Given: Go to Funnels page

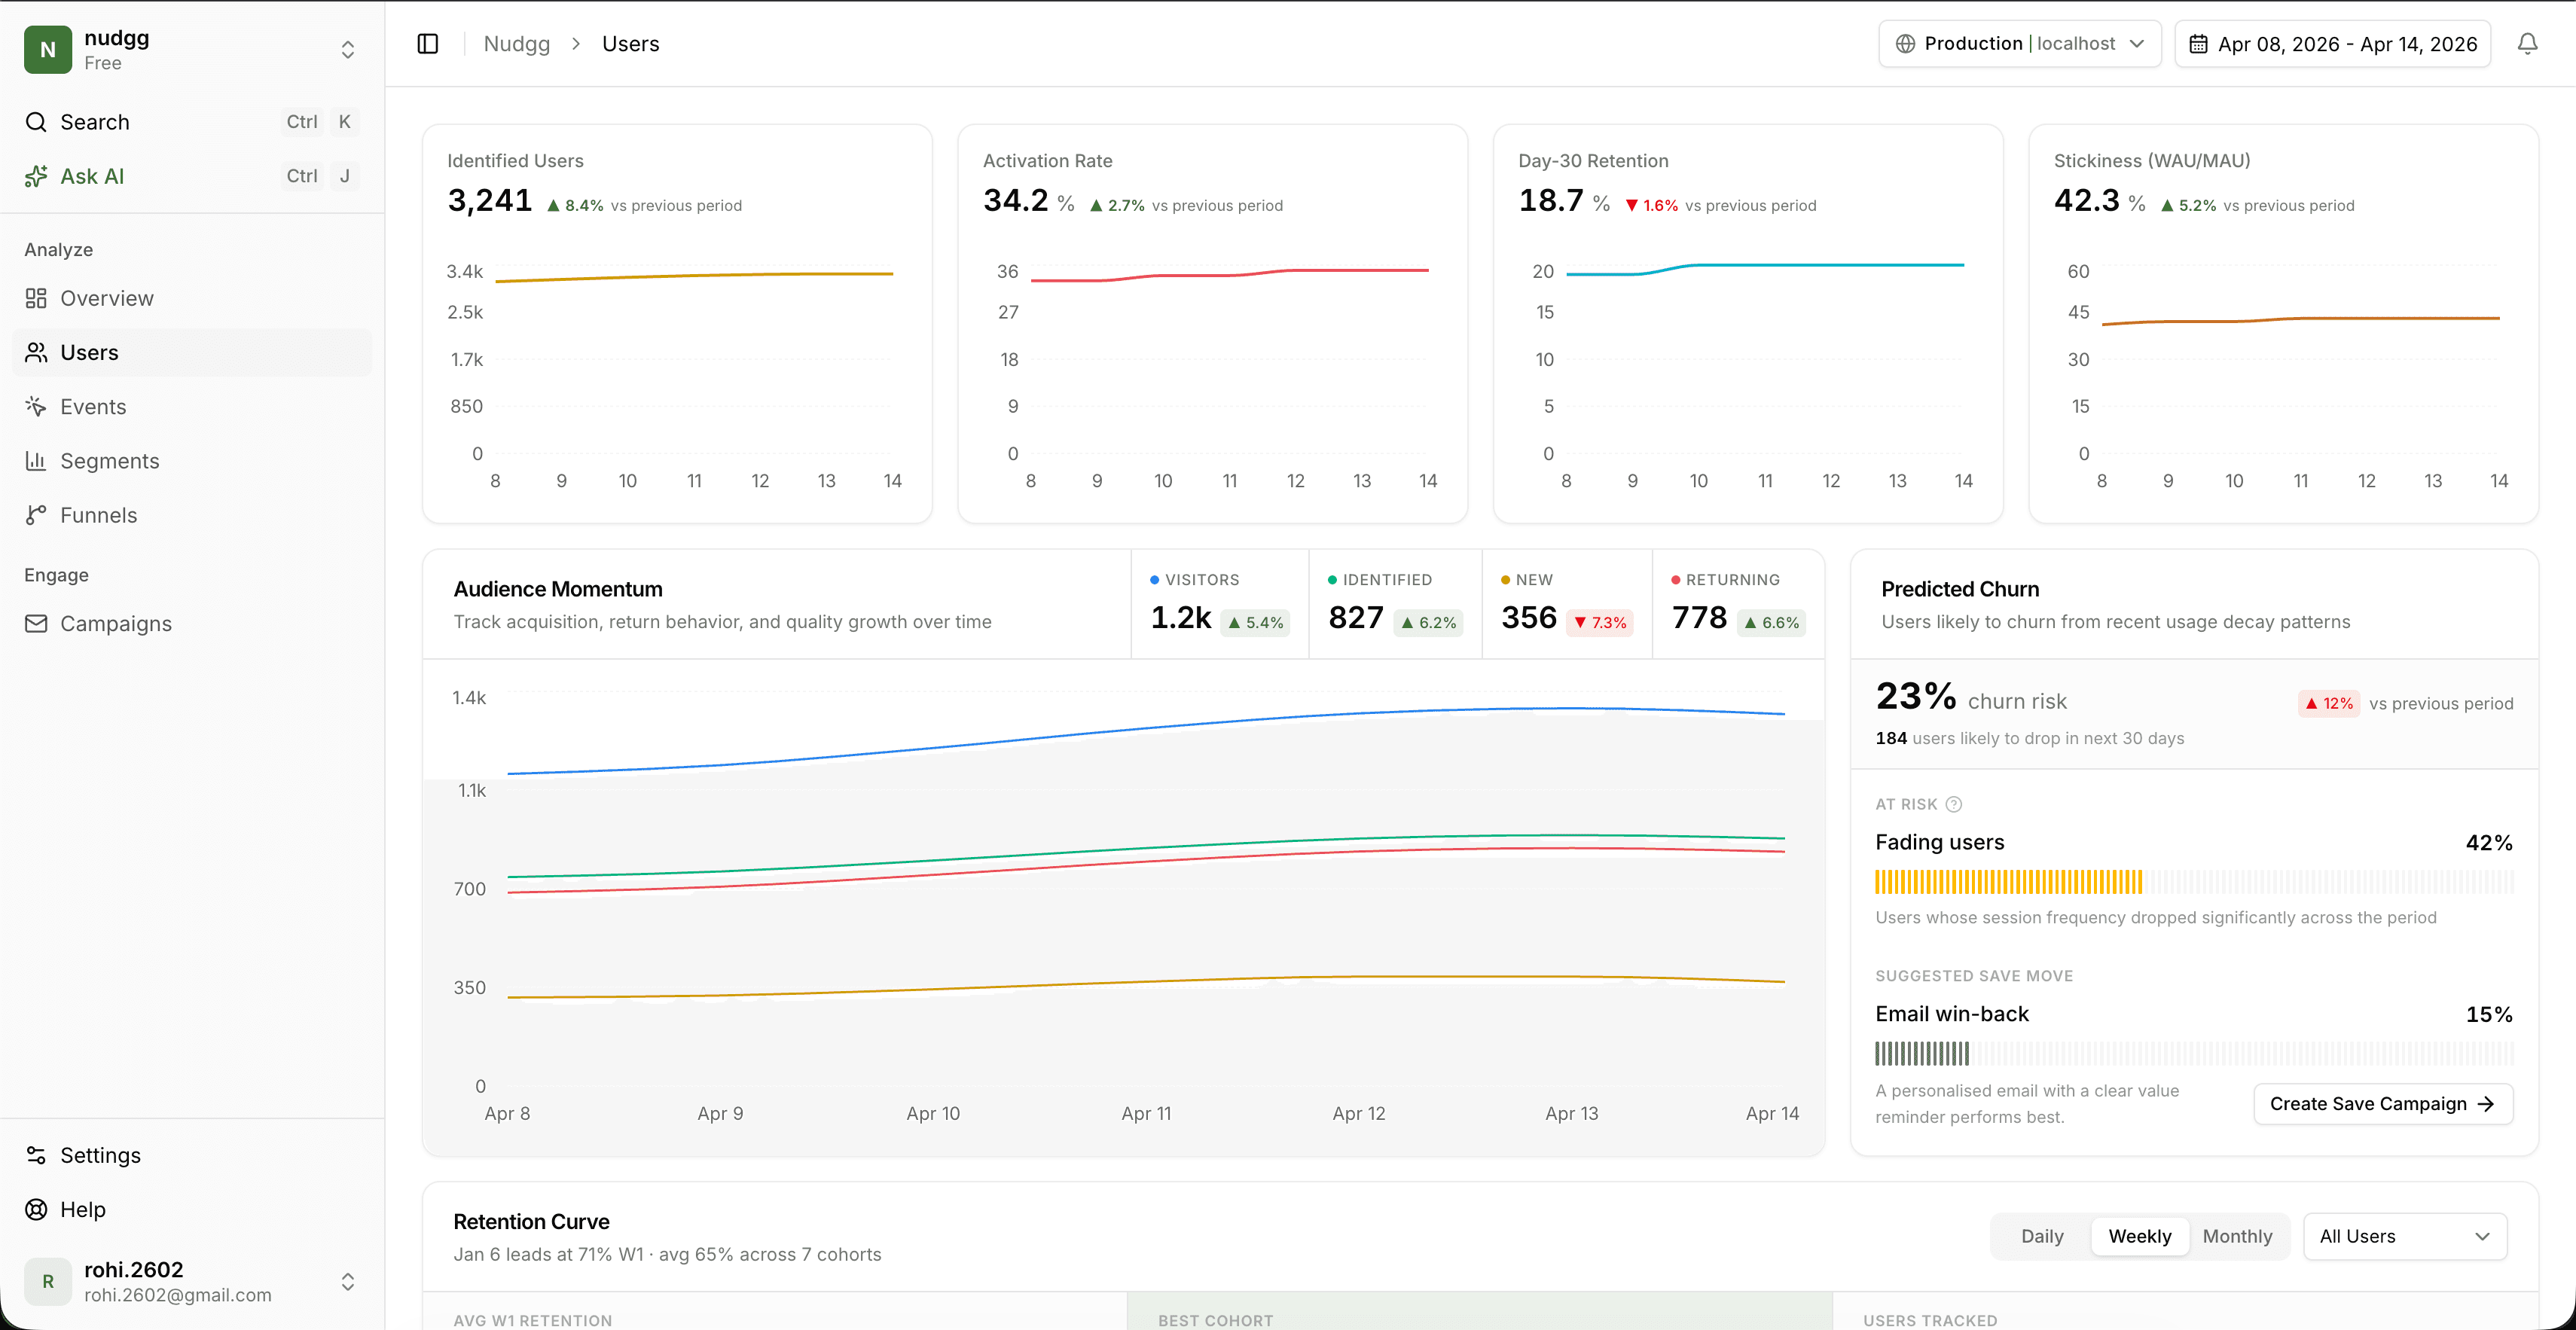Looking at the screenshot, I should point(192,515).
